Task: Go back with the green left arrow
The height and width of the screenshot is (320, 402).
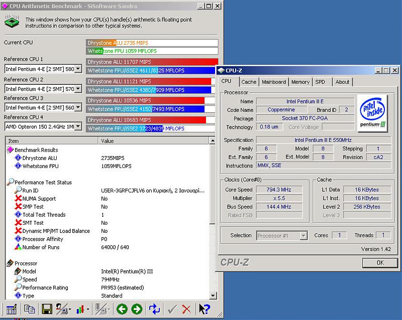Action: tap(122, 309)
